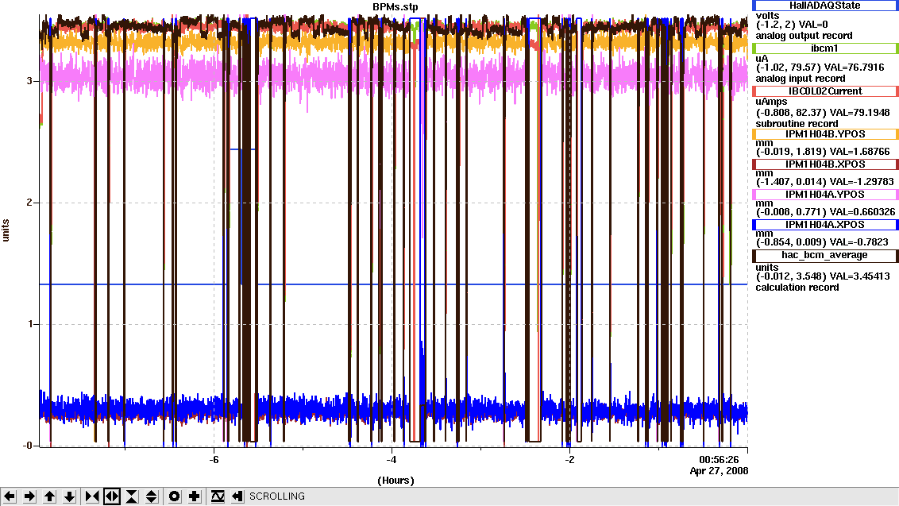Click the 'subroutine record' description
Screen dimensions: 899x506
797,124
